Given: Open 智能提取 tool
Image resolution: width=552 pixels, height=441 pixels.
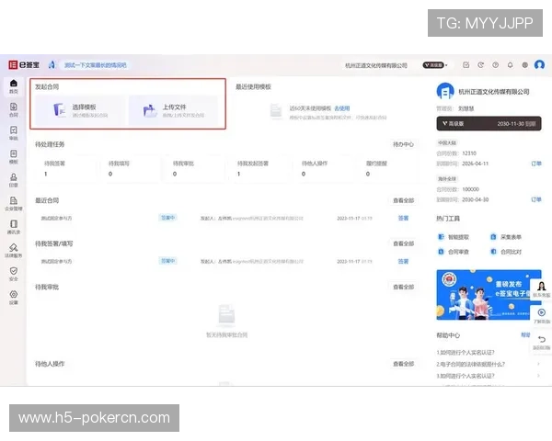Looking at the screenshot, I should pyautogui.click(x=454, y=237).
